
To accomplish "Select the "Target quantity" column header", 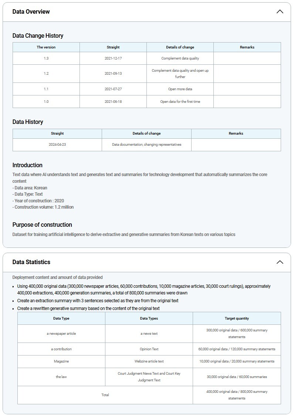I will [x=237, y=318].
